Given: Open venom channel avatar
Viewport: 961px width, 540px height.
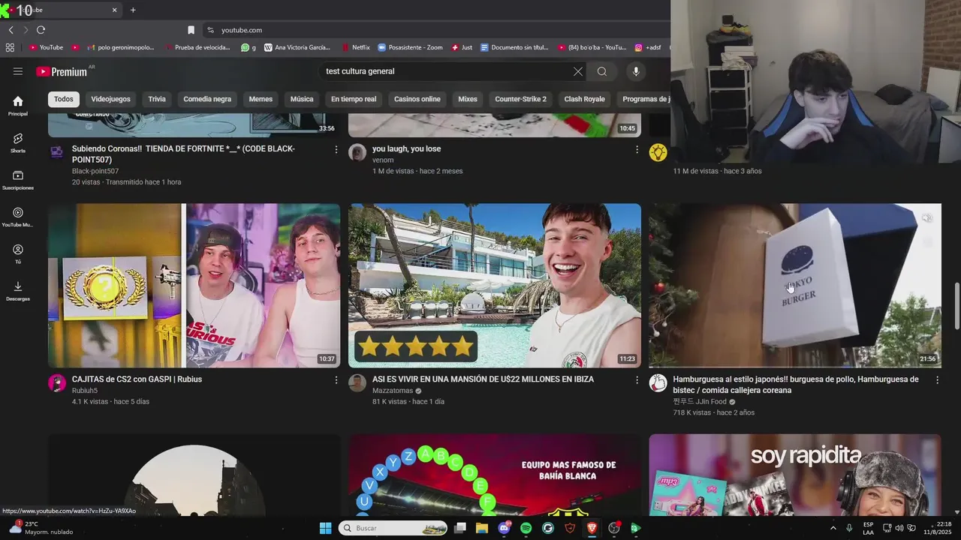Looking at the screenshot, I should 357,153.
